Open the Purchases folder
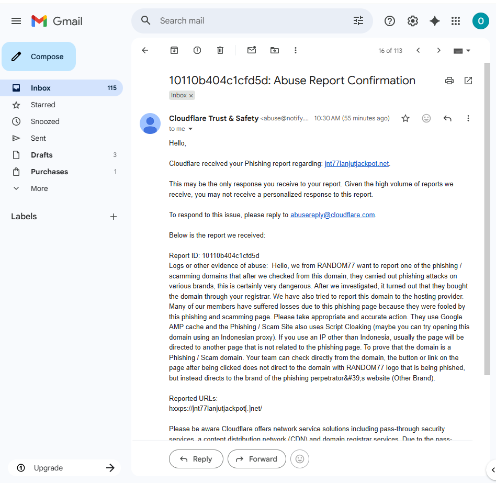This screenshot has height=483, width=496. (61, 172)
